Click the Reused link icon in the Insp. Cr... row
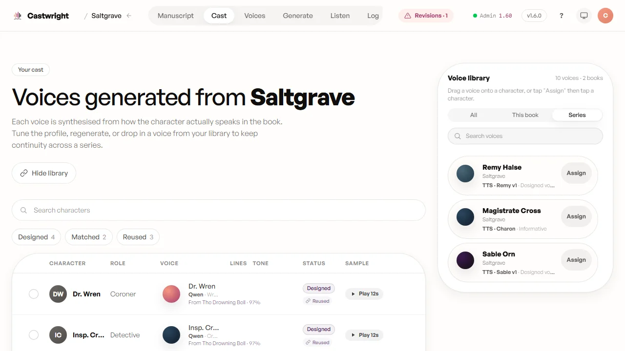Screen dimensions: 625x351 (308, 343)
